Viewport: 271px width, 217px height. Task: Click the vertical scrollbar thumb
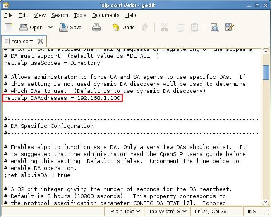(266, 71)
